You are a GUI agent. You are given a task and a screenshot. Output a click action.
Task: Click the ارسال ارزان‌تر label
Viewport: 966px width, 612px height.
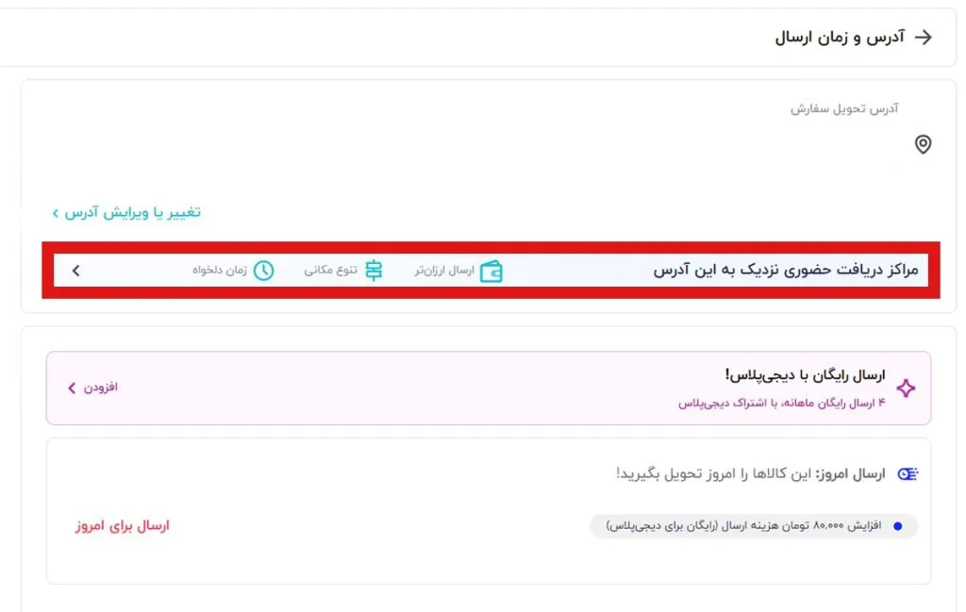coord(444,271)
